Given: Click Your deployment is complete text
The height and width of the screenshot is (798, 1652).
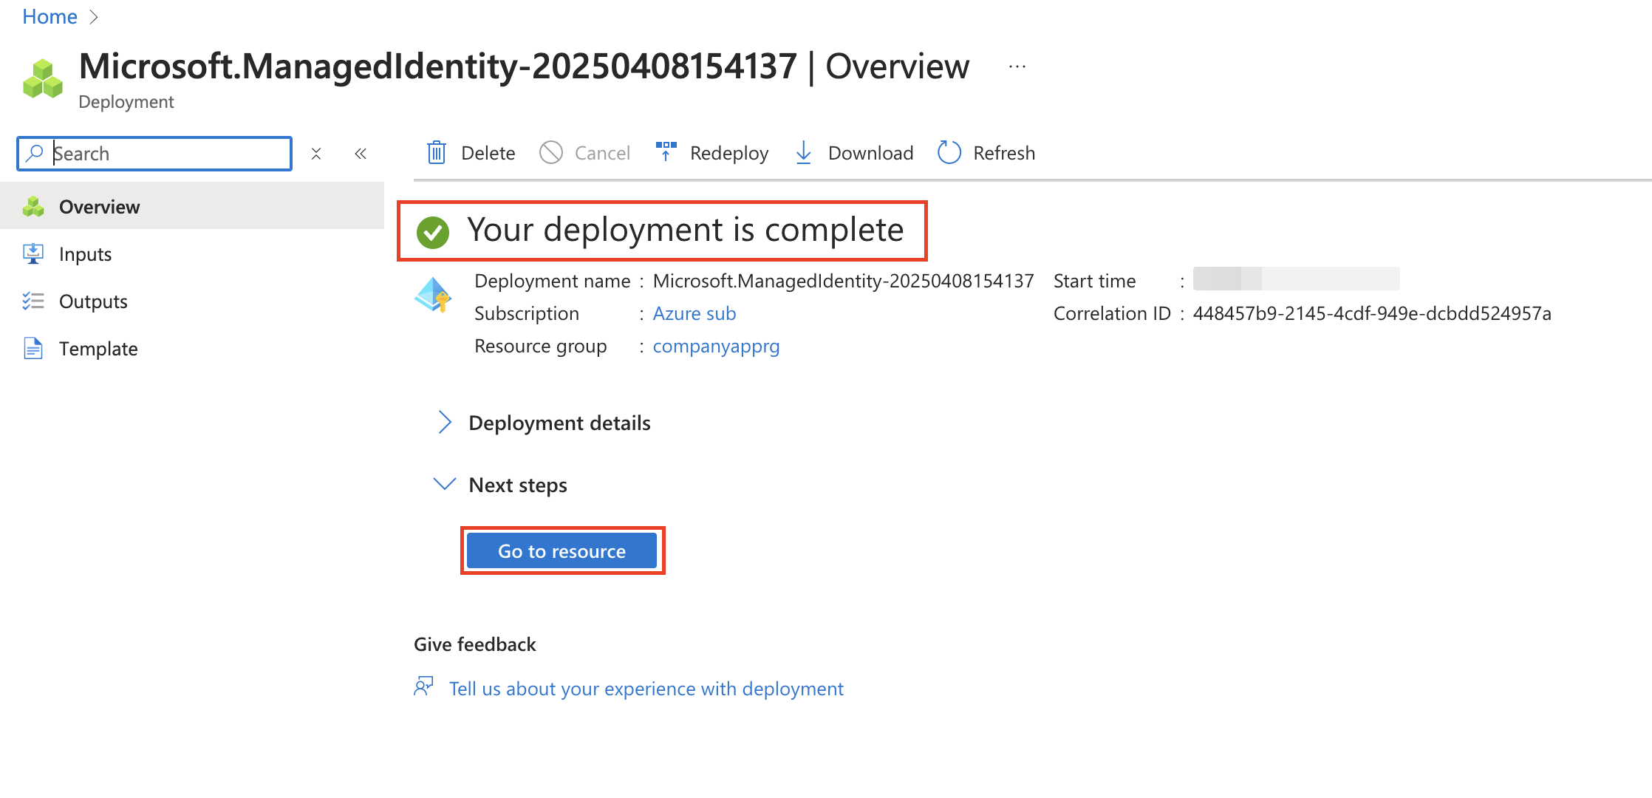Looking at the screenshot, I should 685,230.
